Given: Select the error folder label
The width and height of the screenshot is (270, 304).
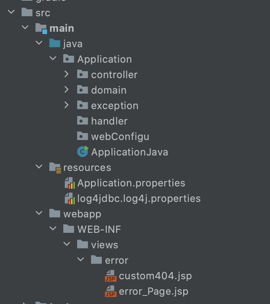Looking at the screenshot, I should [116, 261].
